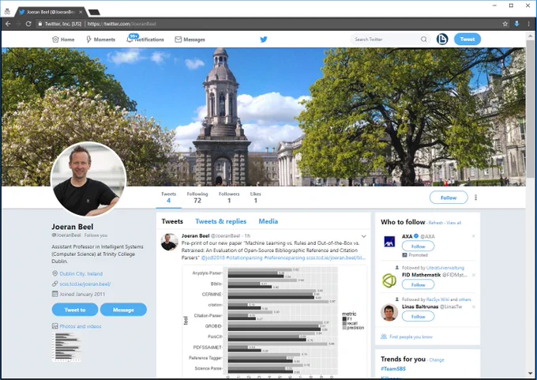Follow Linas Baltrunas account
The width and height of the screenshot is (537, 380).
tap(418, 316)
